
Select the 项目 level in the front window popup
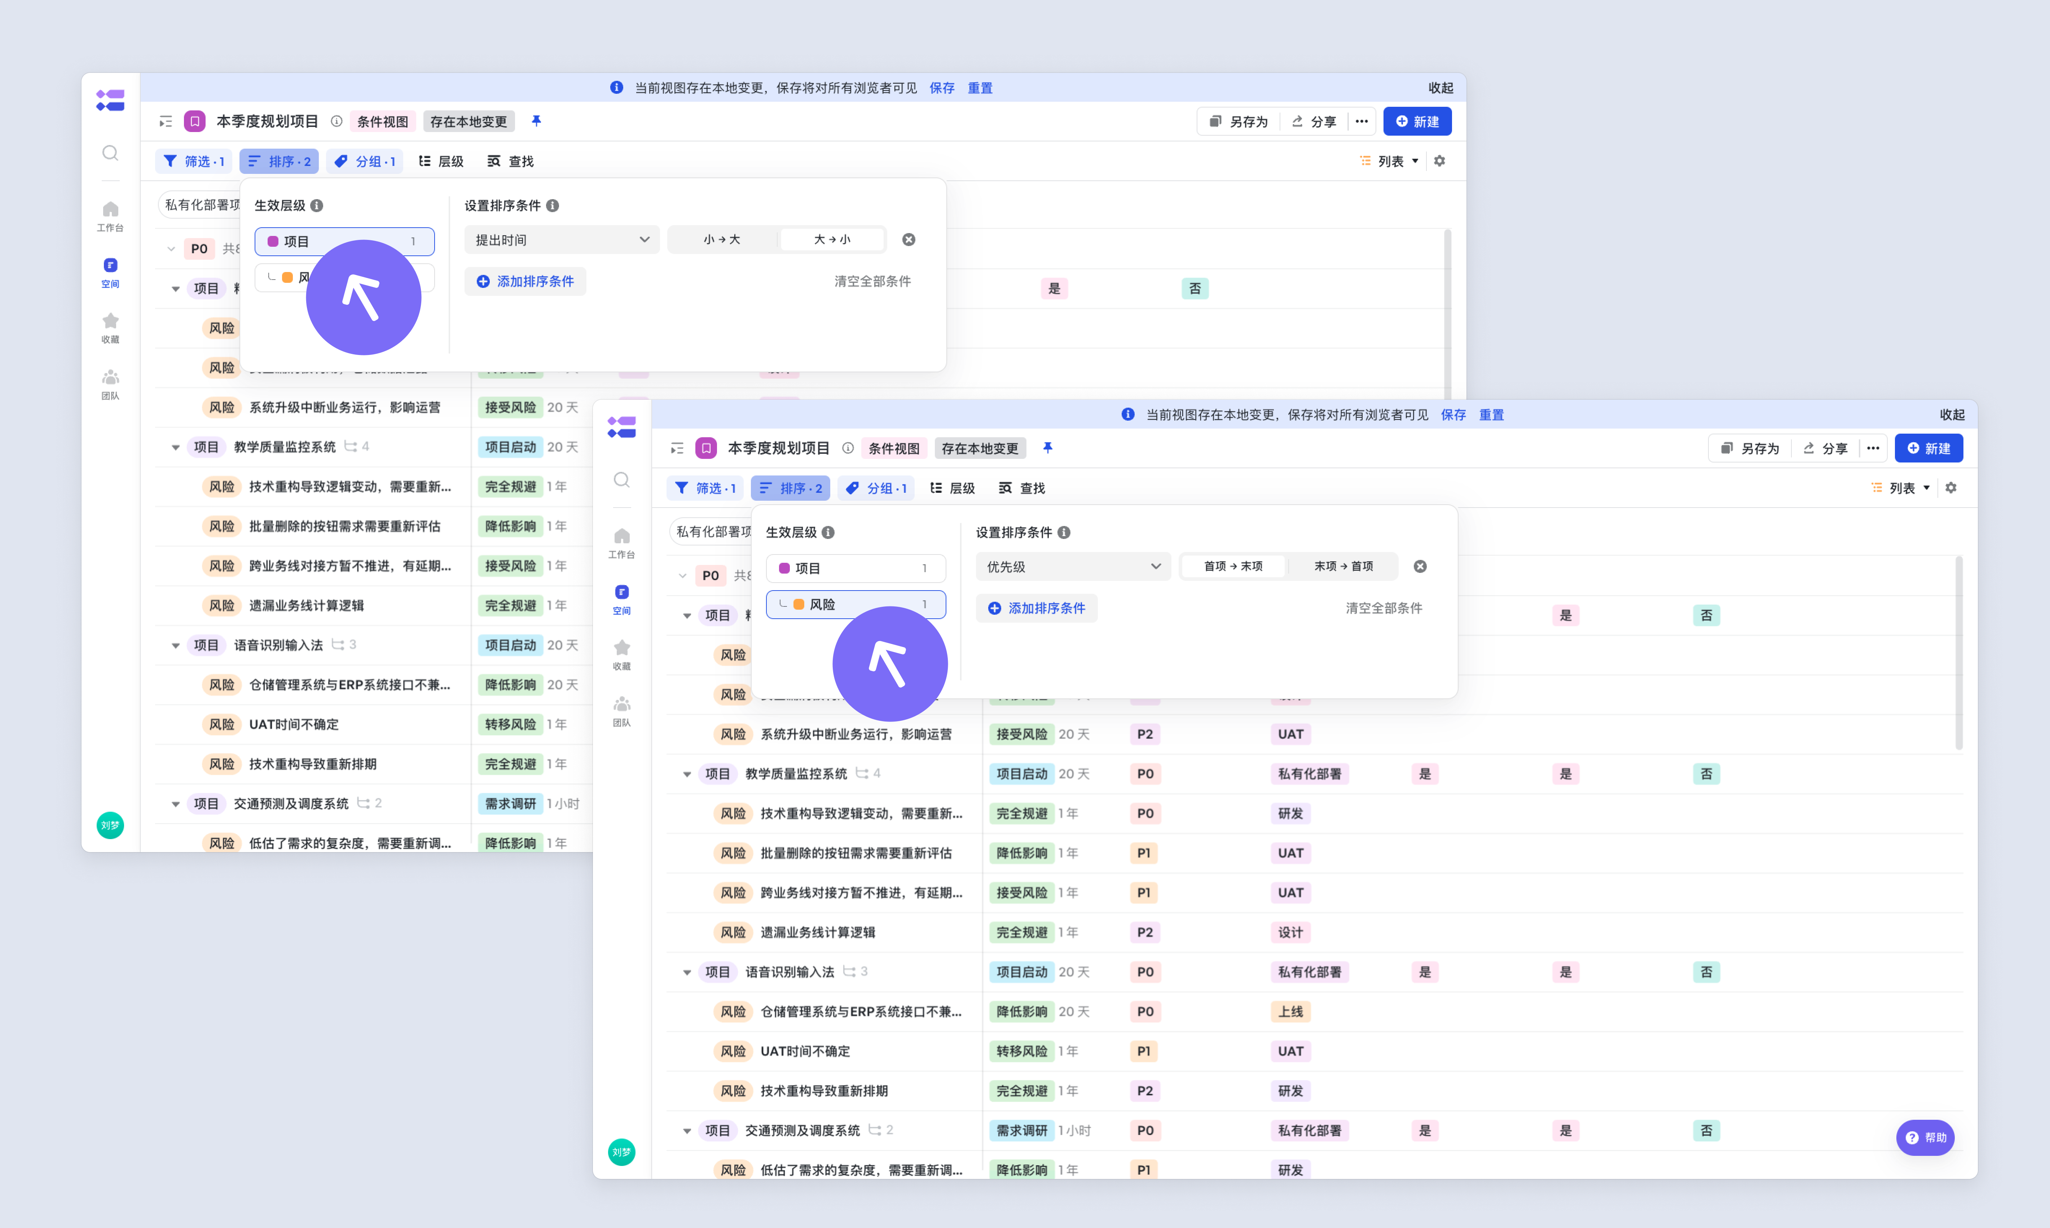855,569
